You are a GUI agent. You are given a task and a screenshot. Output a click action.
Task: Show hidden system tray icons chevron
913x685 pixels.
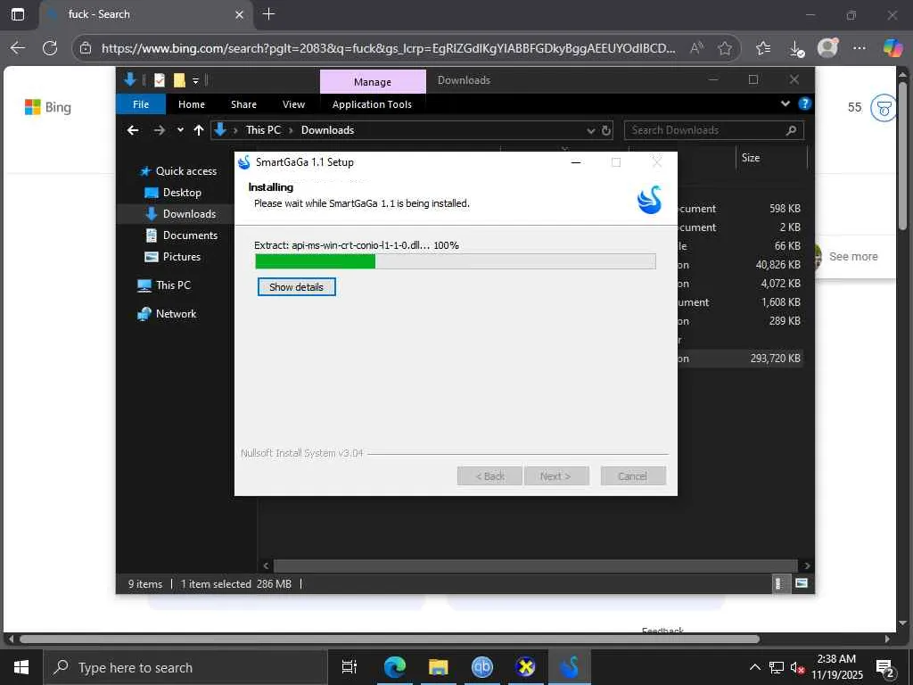(x=754, y=667)
